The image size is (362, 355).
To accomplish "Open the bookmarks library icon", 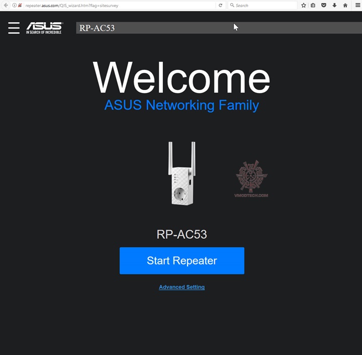I will 313,6.
